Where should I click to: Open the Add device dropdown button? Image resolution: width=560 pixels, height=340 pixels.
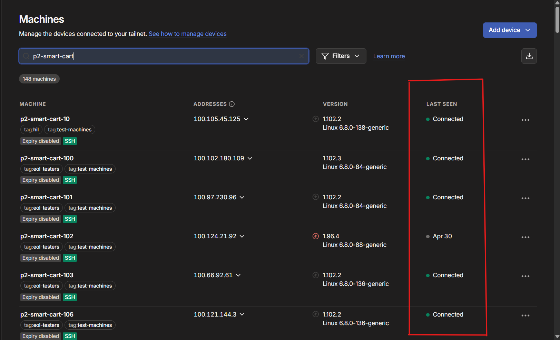click(510, 30)
